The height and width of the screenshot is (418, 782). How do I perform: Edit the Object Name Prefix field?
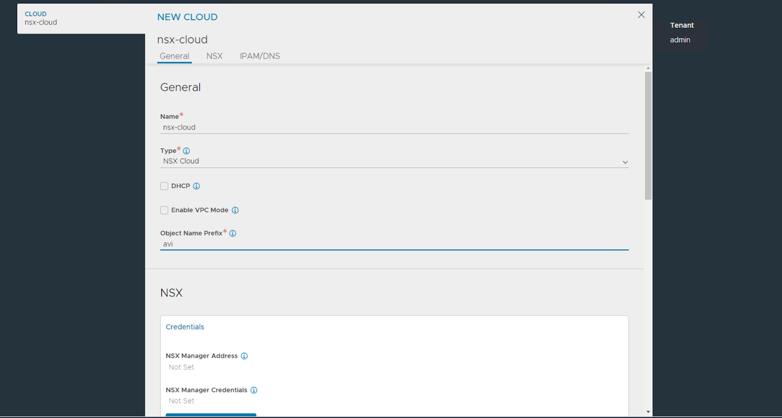tap(394, 244)
